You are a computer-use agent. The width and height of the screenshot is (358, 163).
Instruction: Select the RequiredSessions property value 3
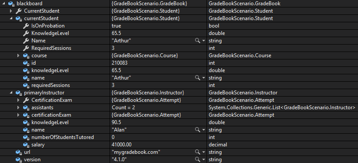tap(113, 48)
